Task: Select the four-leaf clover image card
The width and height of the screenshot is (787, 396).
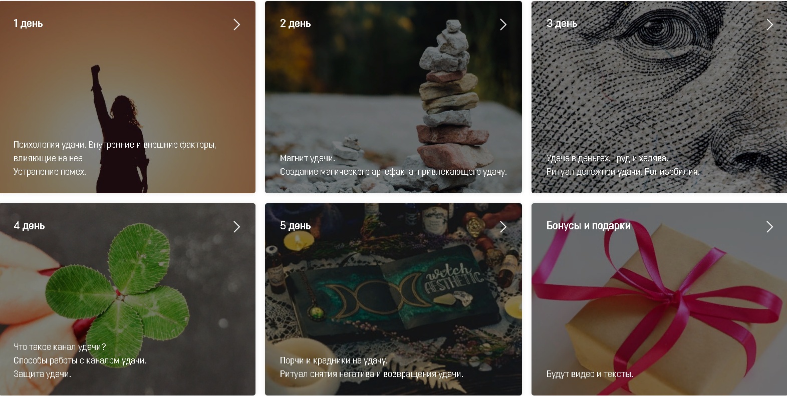Action: (x=128, y=299)
